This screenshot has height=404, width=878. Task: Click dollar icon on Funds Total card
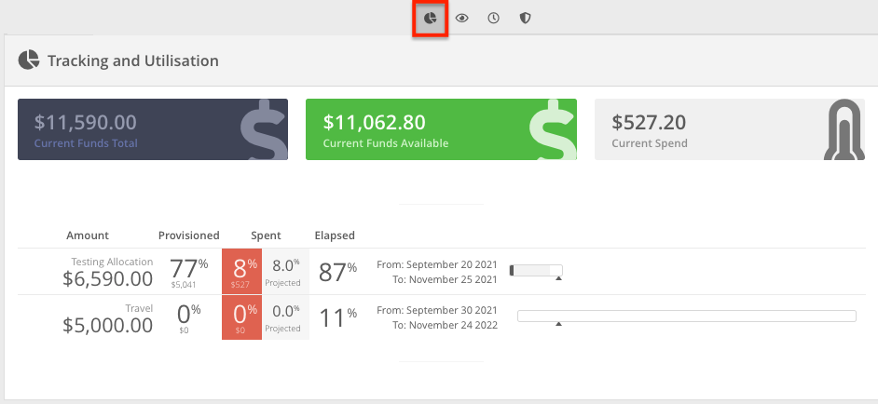(265, 129)
